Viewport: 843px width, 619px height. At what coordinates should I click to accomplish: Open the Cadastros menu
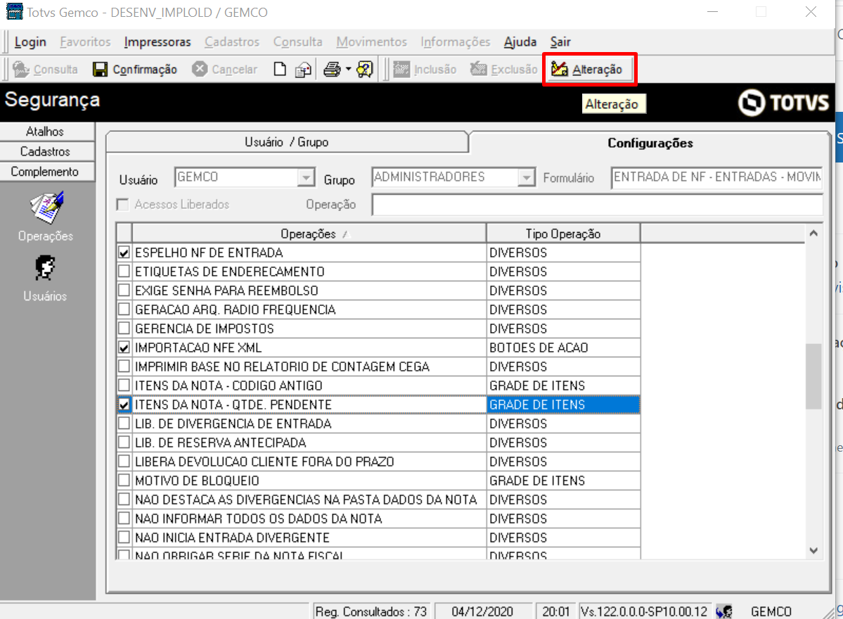[232, 42]
